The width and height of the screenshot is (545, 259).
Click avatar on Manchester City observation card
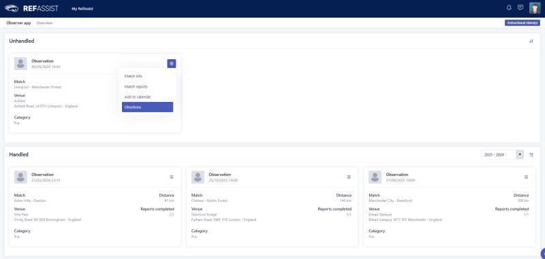pyautogui.click(x=375, y=177)
